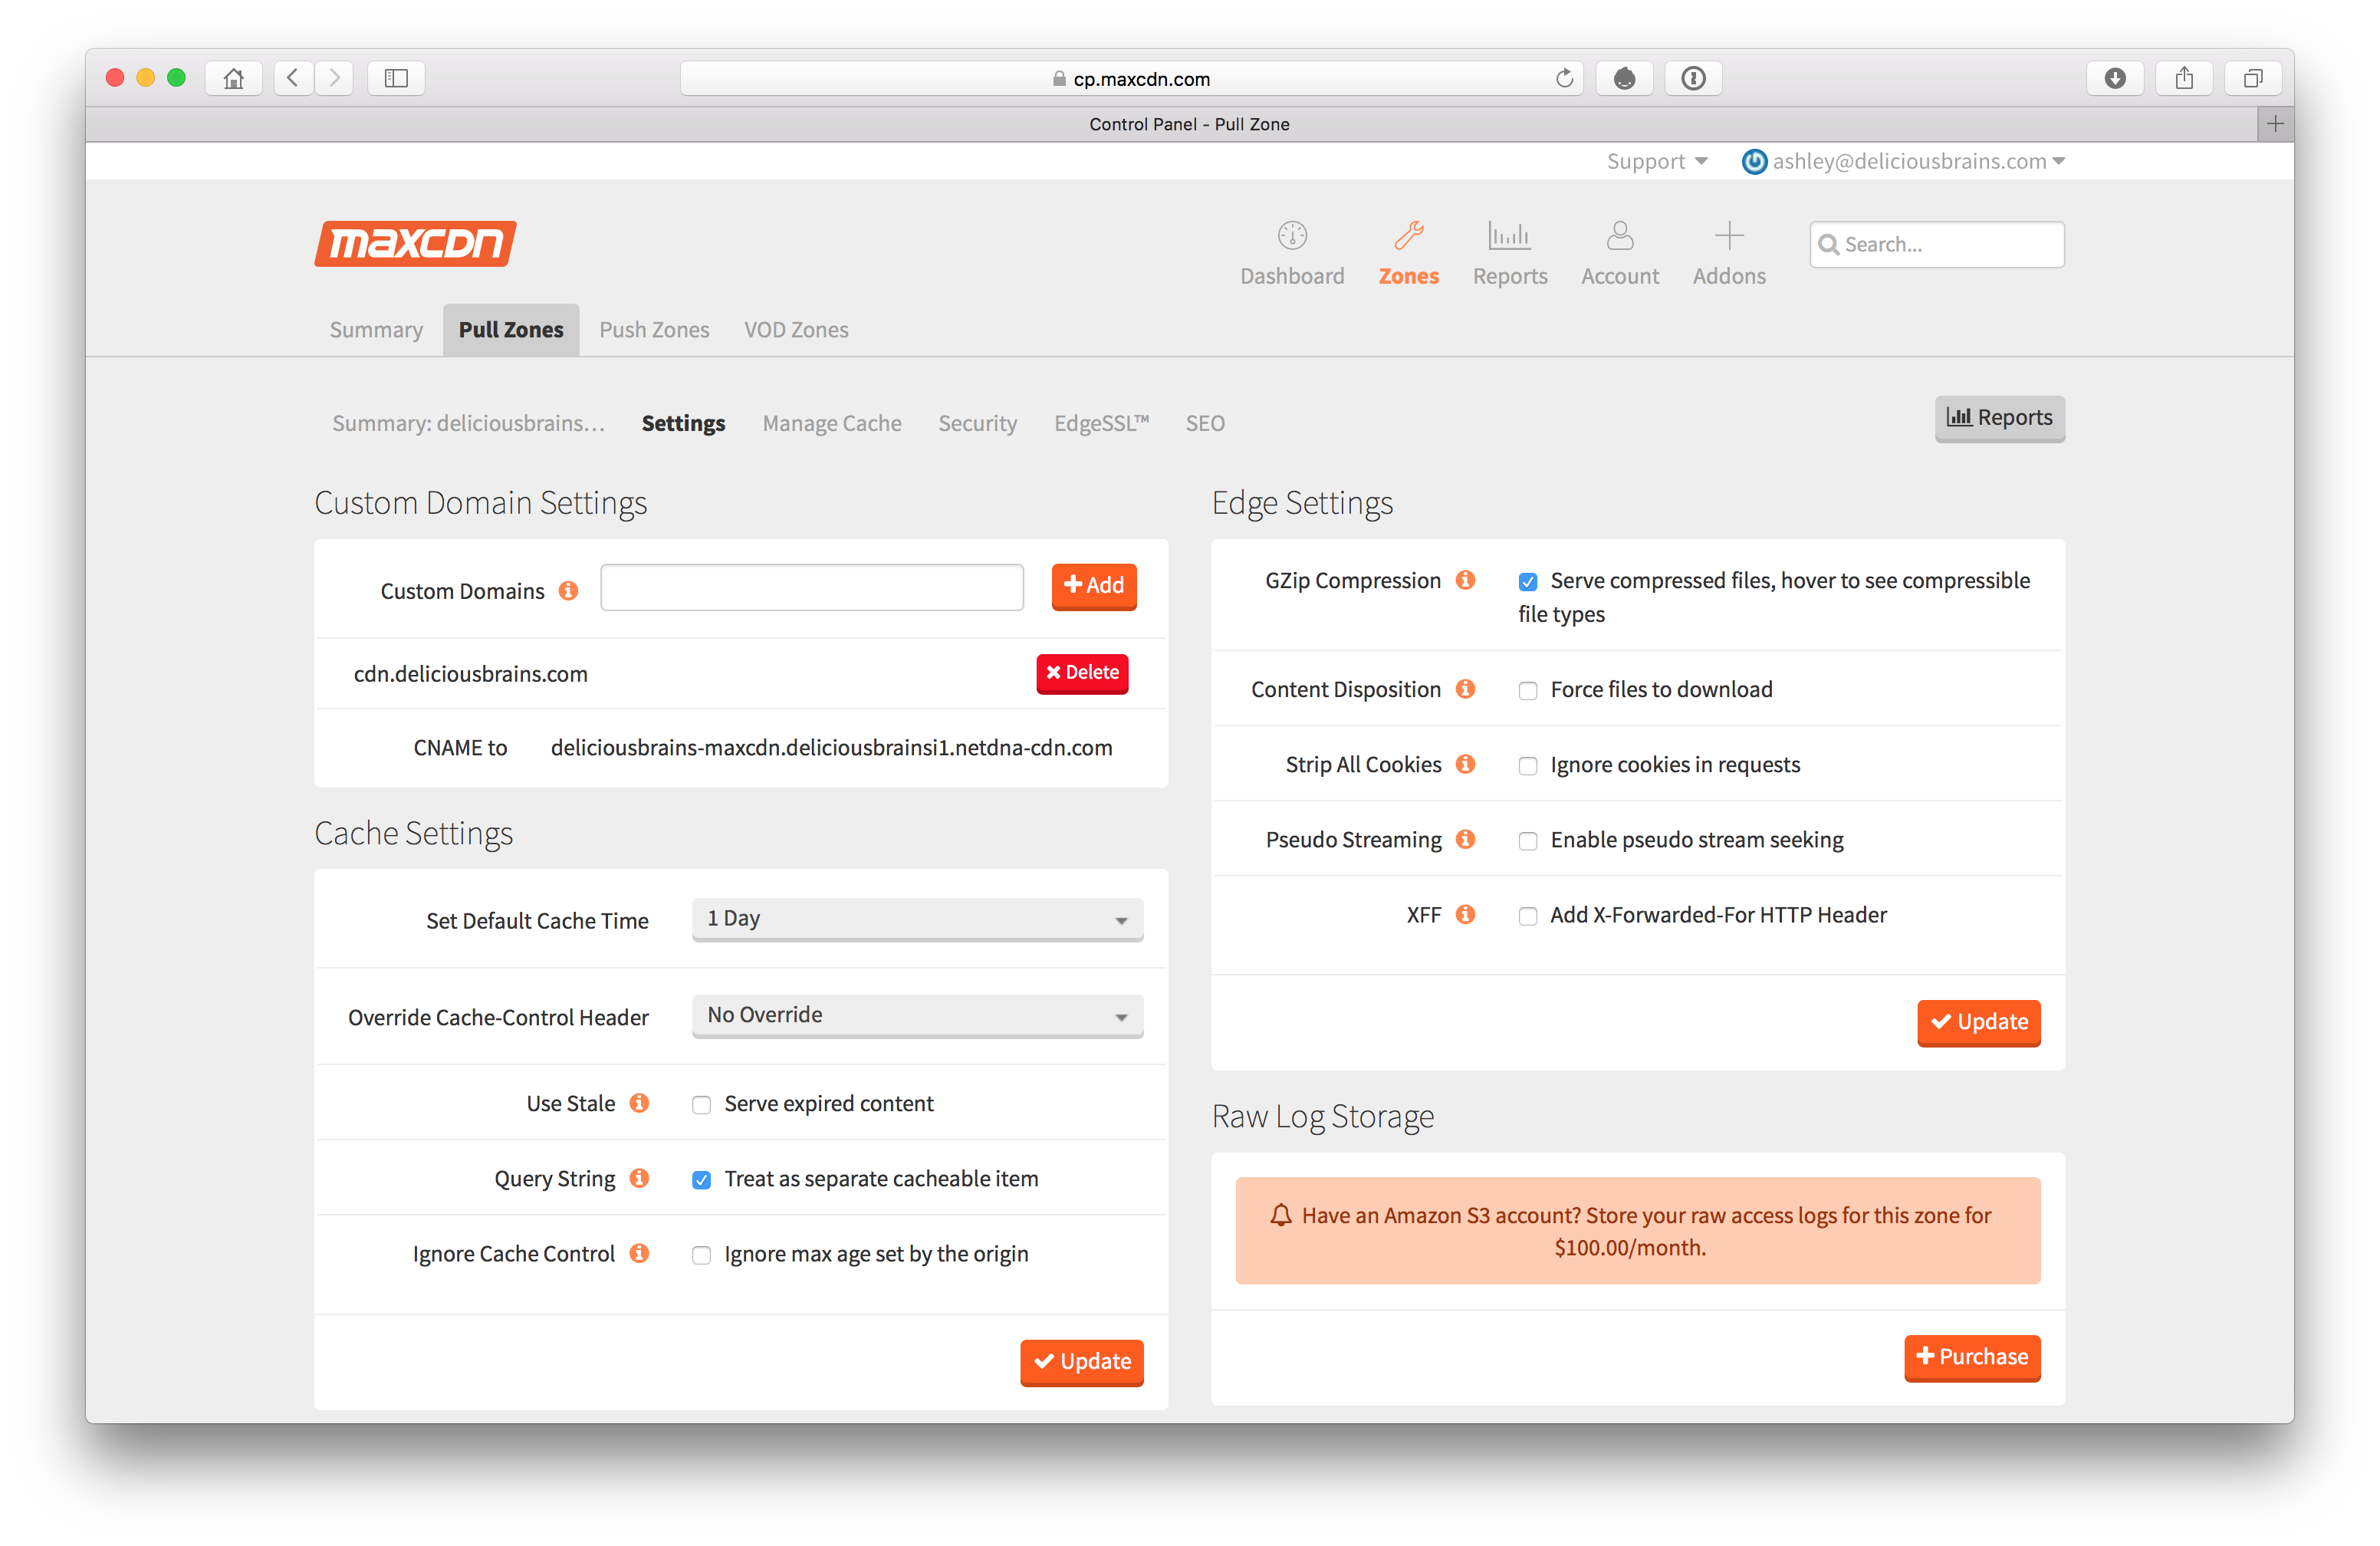
Task: Click the user avatar power icon
Action: tap(1754, 161)
